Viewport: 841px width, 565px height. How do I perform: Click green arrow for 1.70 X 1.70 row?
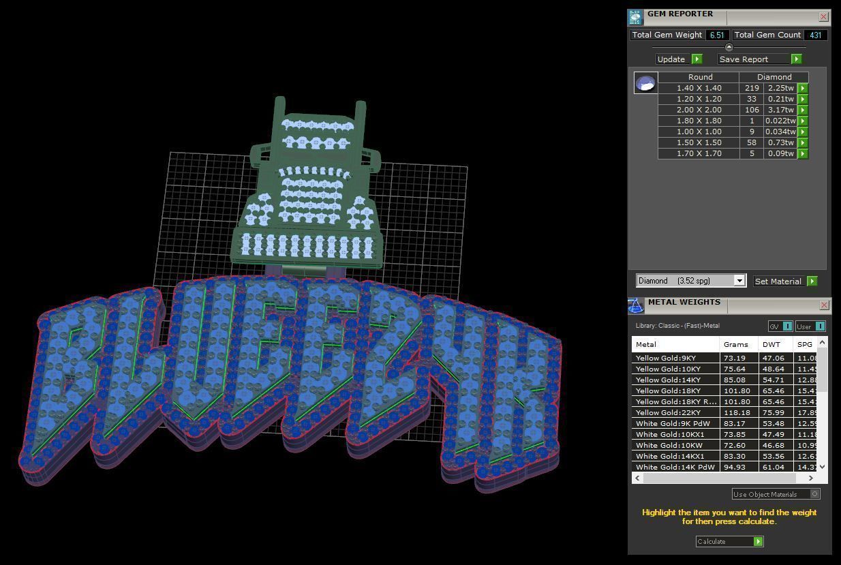click(803, 153)
